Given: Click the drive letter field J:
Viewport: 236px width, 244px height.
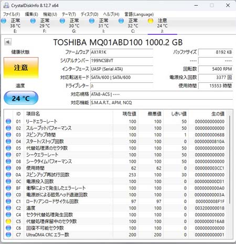Looking at the screenshot, I should (x=122, y=86).
